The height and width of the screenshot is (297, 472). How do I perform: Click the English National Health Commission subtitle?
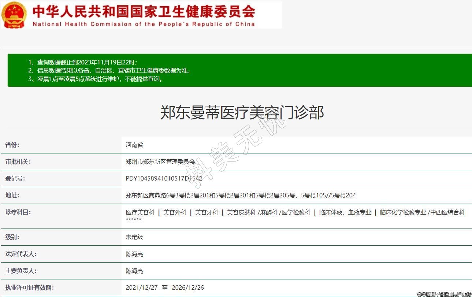144,24
